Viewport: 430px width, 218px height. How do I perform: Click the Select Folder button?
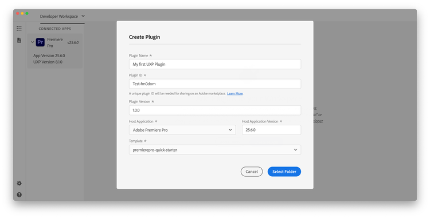(284, 172)
